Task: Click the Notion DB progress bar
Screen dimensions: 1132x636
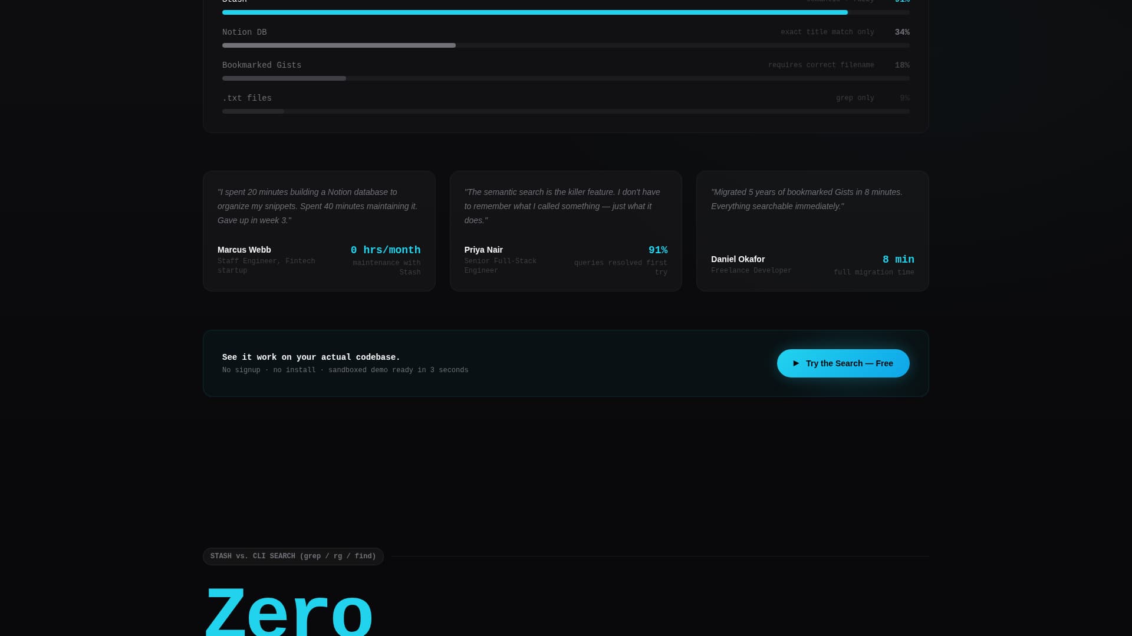Action: pos(566,45)
